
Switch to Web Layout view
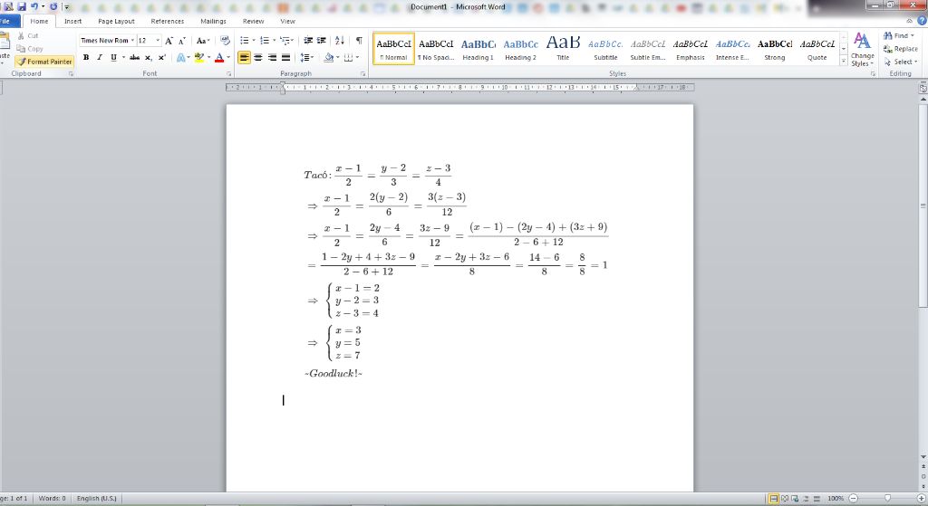pyautogui.click(x=795, y=499)
